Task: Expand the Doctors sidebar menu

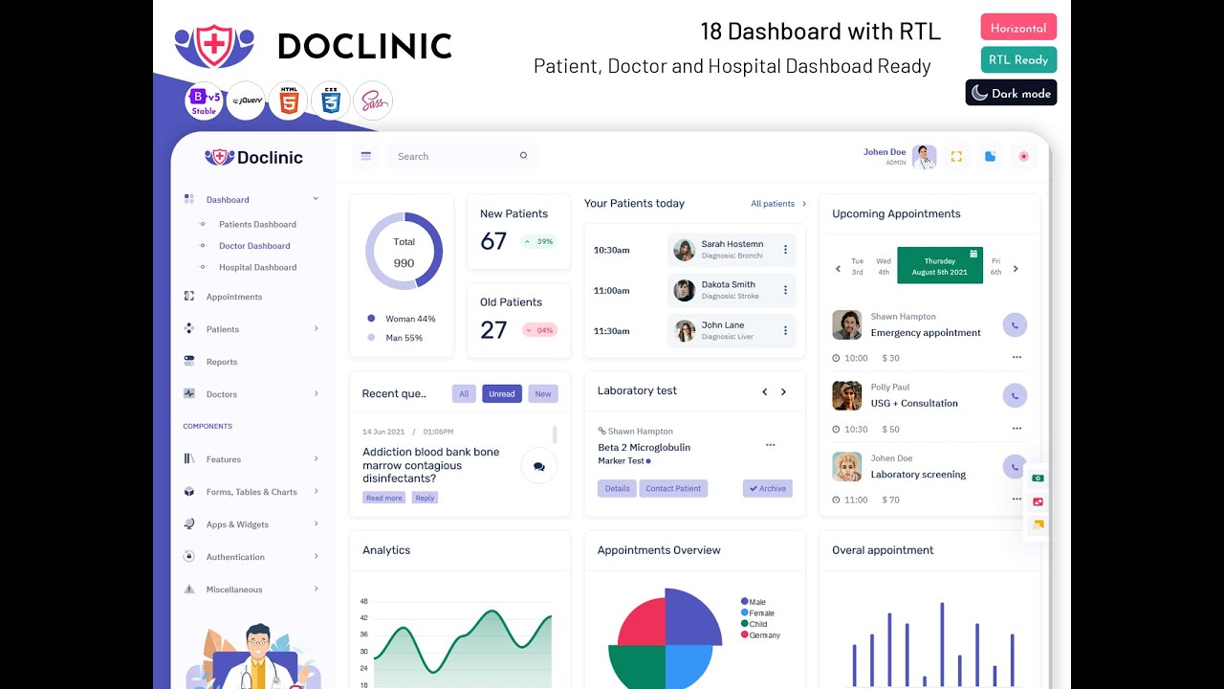Action: coord(316,394)
